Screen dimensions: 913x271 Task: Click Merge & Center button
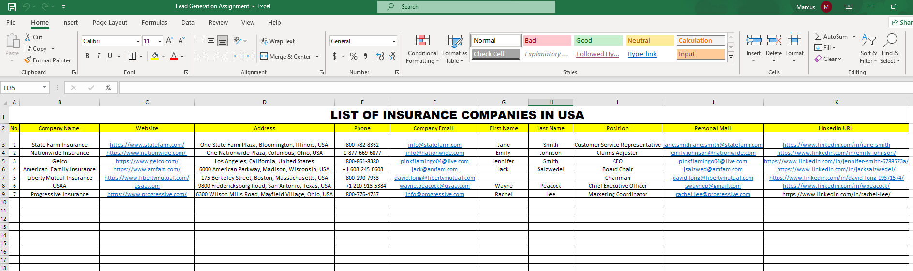tap(285, 56)
